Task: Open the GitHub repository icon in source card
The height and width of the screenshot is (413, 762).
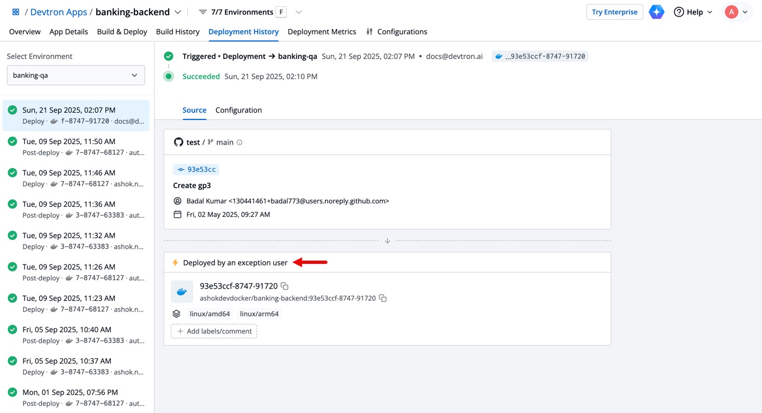Action: [178, 142]
